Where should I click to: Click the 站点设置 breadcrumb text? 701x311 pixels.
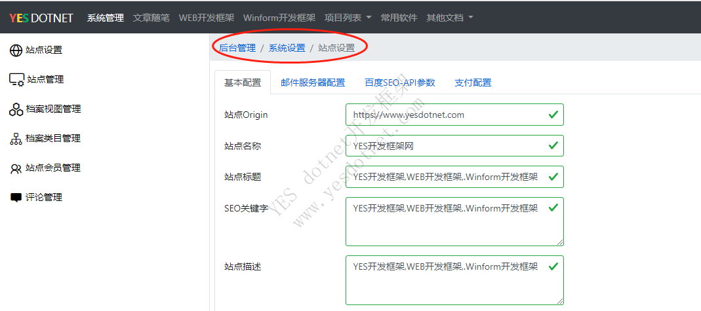[x=336, y=48]
